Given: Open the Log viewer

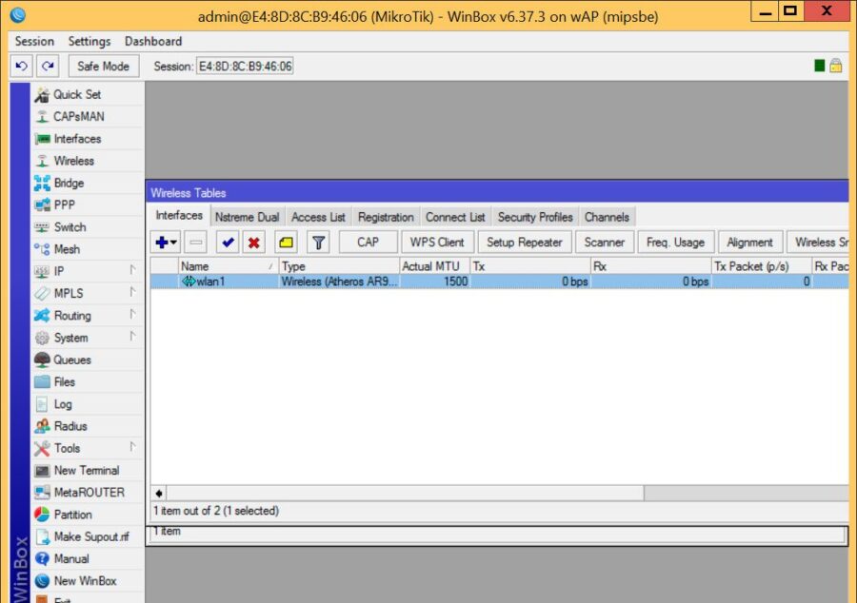Looking at the screenshot, I should 88,404.
